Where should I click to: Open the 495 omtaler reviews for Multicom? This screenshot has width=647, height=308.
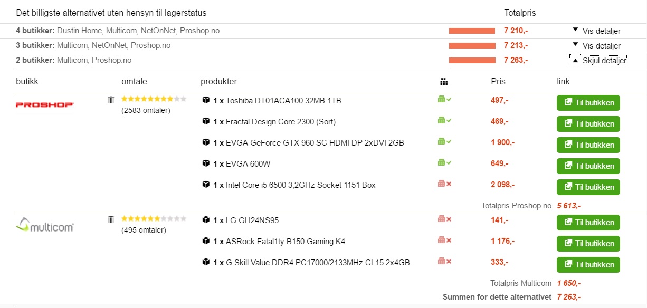(x=144, y=230)
